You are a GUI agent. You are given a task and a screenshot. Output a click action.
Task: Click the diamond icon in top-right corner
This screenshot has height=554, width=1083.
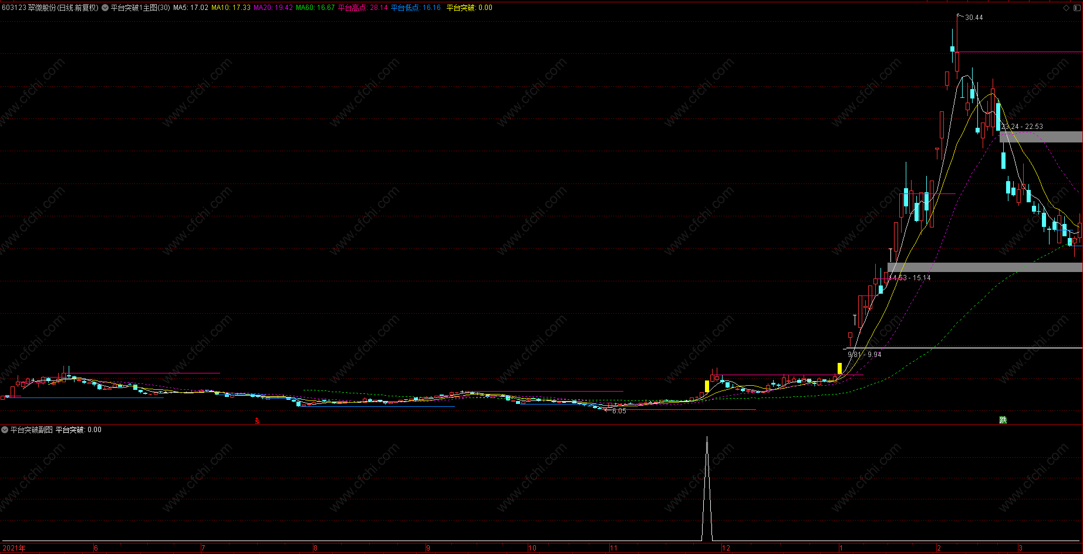(x=1067, y=8)
